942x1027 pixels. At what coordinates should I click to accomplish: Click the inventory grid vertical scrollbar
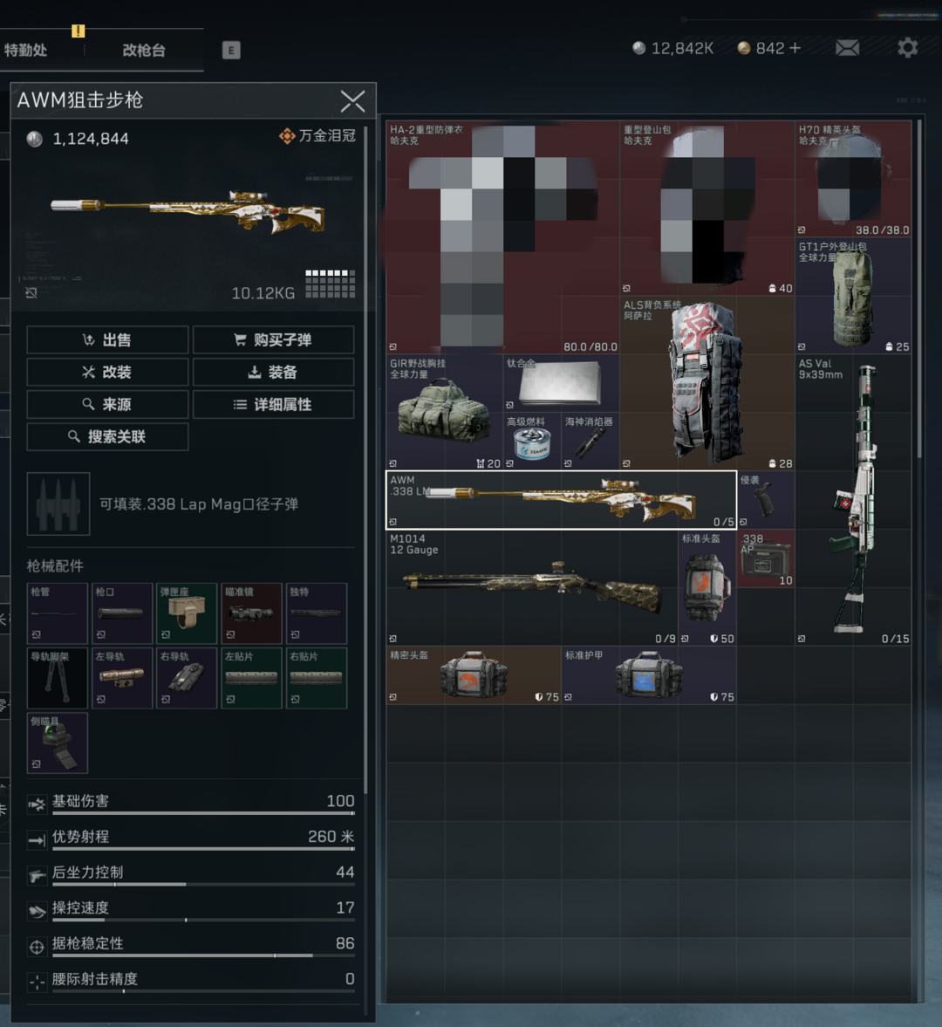click(919, 288)
